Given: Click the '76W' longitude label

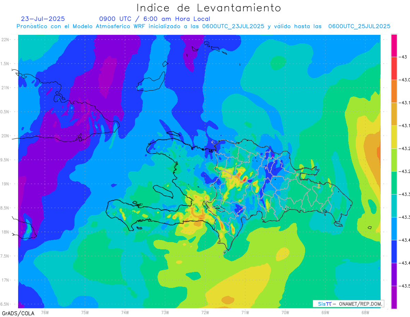Looking at the screenshot, I should pos(45,312).
